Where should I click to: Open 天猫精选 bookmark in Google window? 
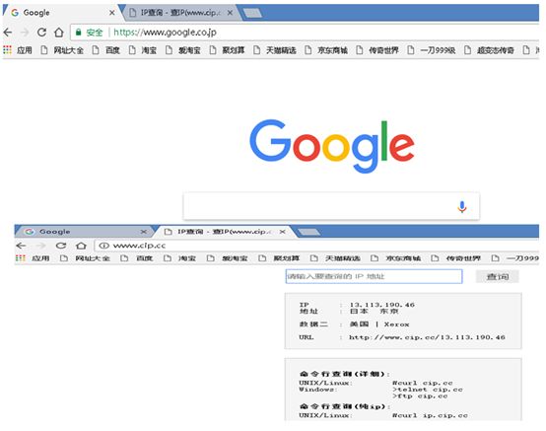275,50
